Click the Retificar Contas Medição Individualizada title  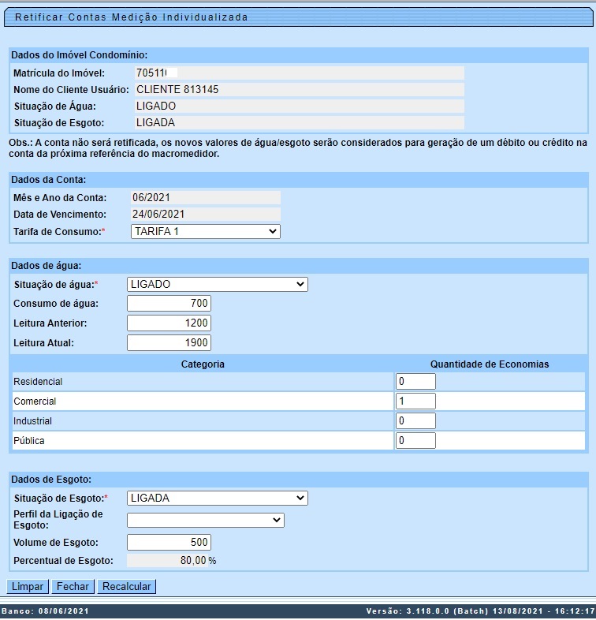click(131, 17)
